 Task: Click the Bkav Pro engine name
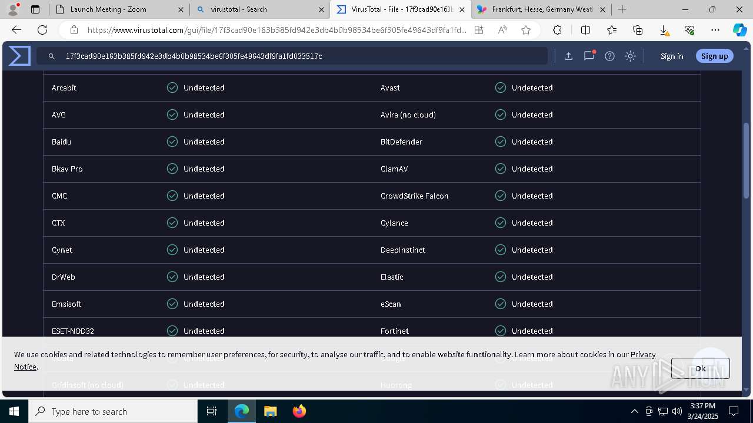[67, 169]
